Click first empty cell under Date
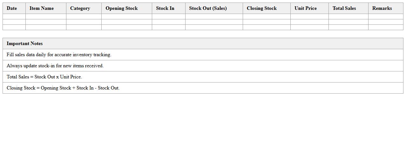406x159 pixels. coord(14,17)
